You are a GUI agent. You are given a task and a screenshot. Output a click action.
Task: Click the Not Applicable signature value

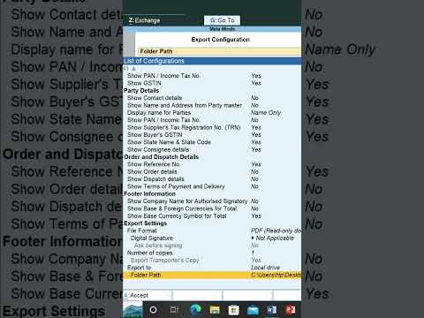click(x=273, y=238)
